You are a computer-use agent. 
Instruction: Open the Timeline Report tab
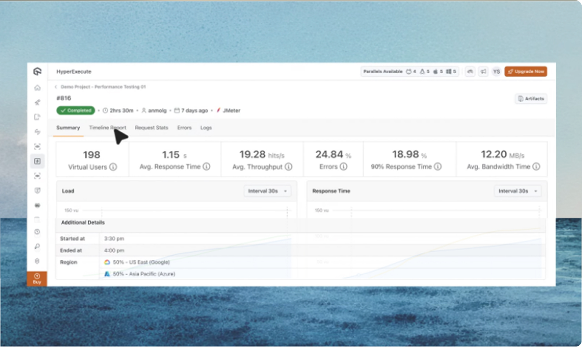coord(108,128)
